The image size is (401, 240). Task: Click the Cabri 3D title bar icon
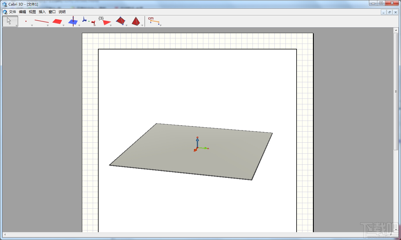[x=5, y=4]
